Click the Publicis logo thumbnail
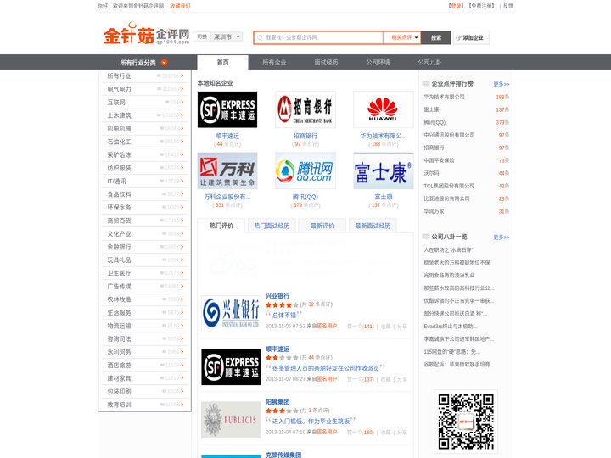The width and height of the screenshot is (611, 458). pos(231,420)
